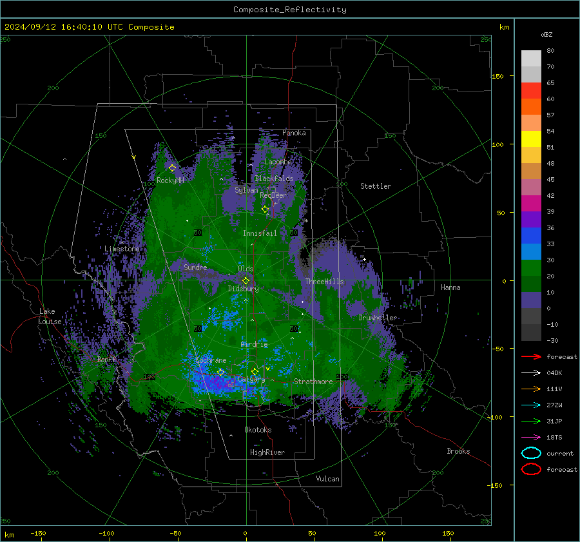Click the RedDeer city label
580x542 pixels.
pyautogui.click(x=273, y=195)
